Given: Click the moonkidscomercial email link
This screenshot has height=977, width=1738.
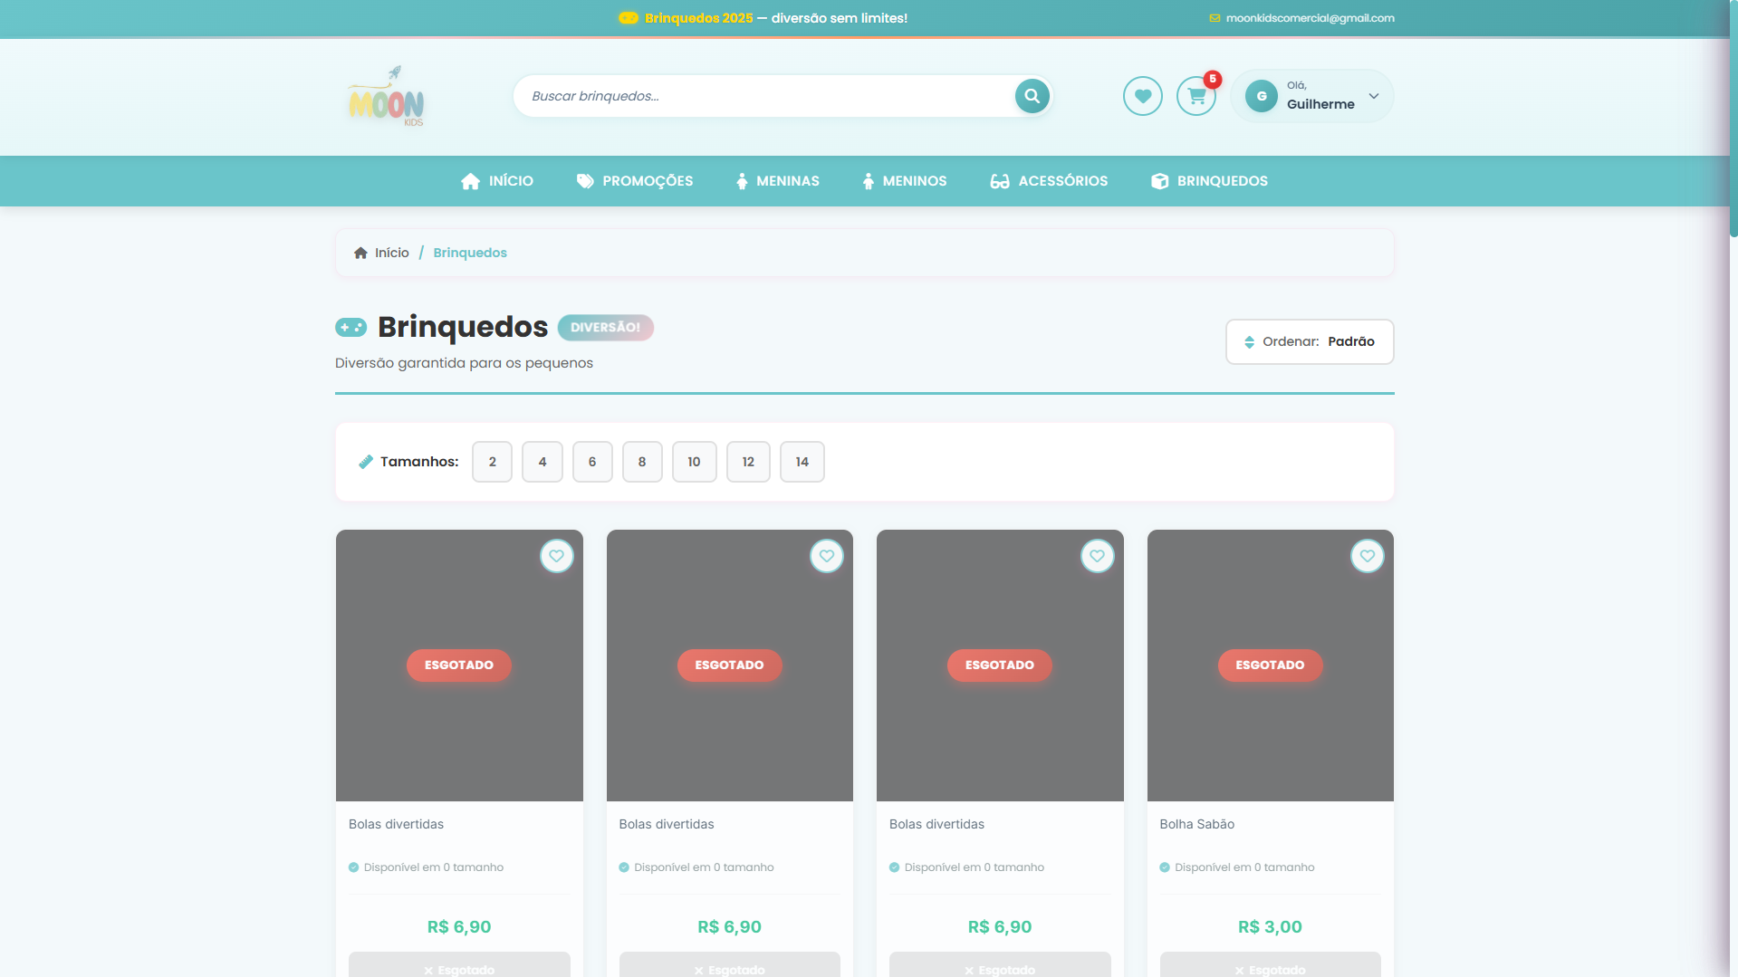Looking at the screenshot, I should click(1310, 18).
